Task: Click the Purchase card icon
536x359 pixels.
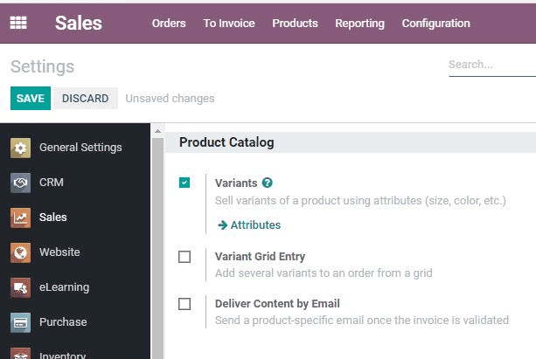Action: pyautogui.click(x=20, y=322)
